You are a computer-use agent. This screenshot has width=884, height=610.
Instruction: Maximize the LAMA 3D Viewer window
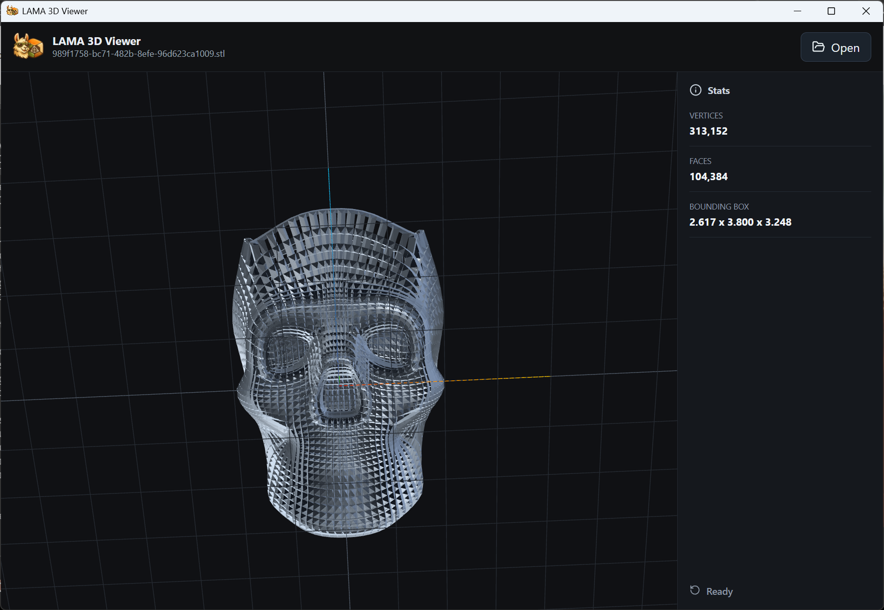click(x=831, y=11)
